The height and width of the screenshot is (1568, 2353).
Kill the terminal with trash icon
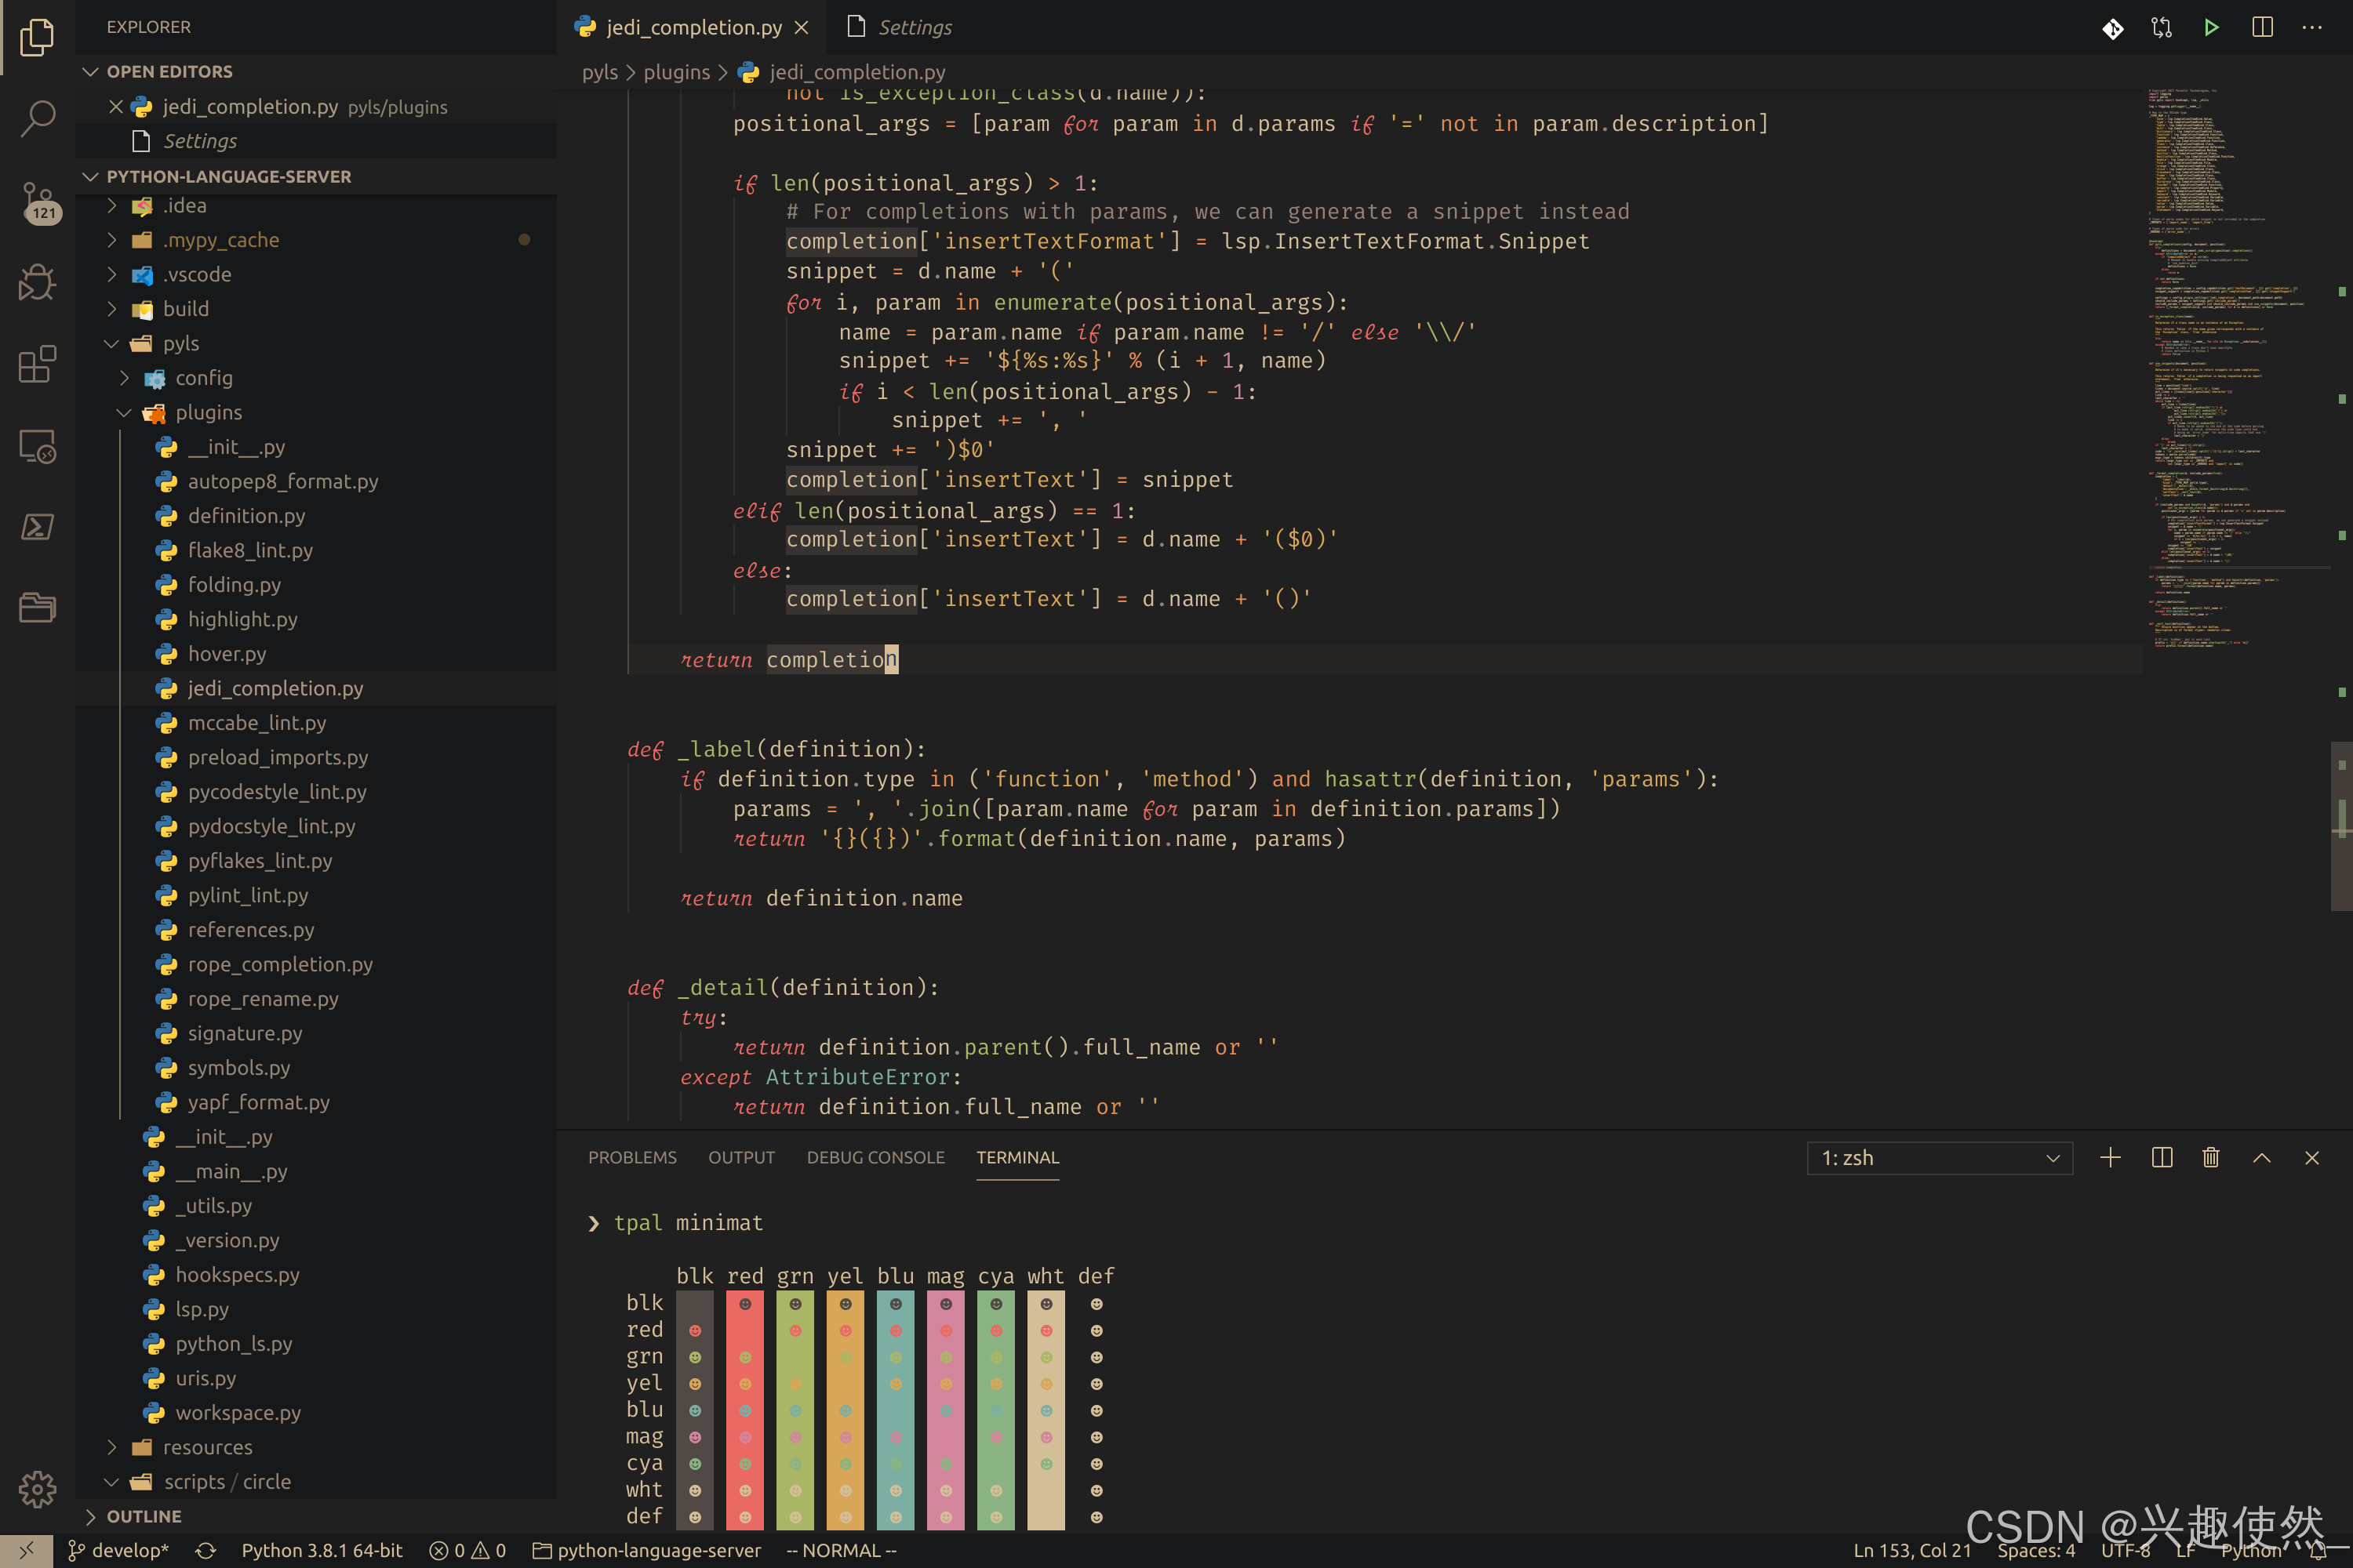pos(2211,1157)
